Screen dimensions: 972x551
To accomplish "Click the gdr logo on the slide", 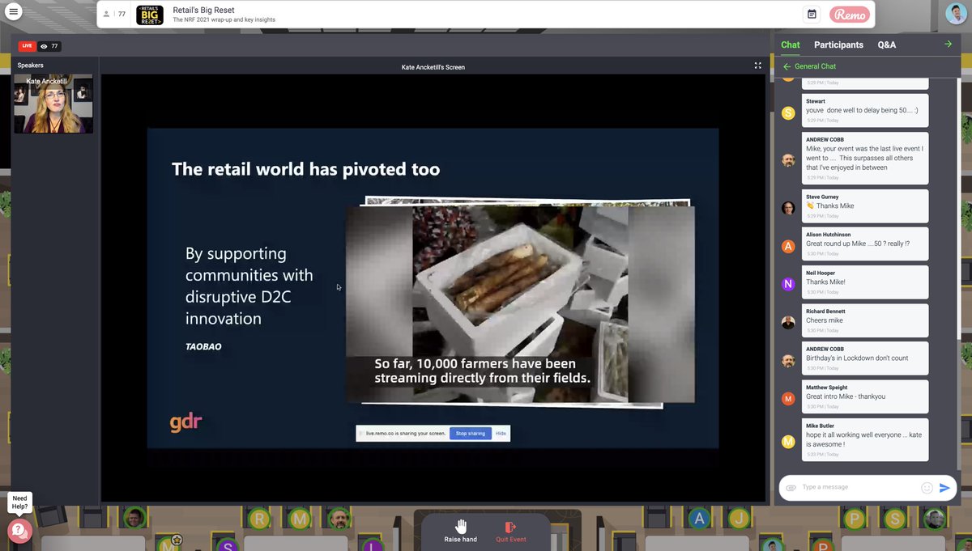I will [x=185, y=422].
